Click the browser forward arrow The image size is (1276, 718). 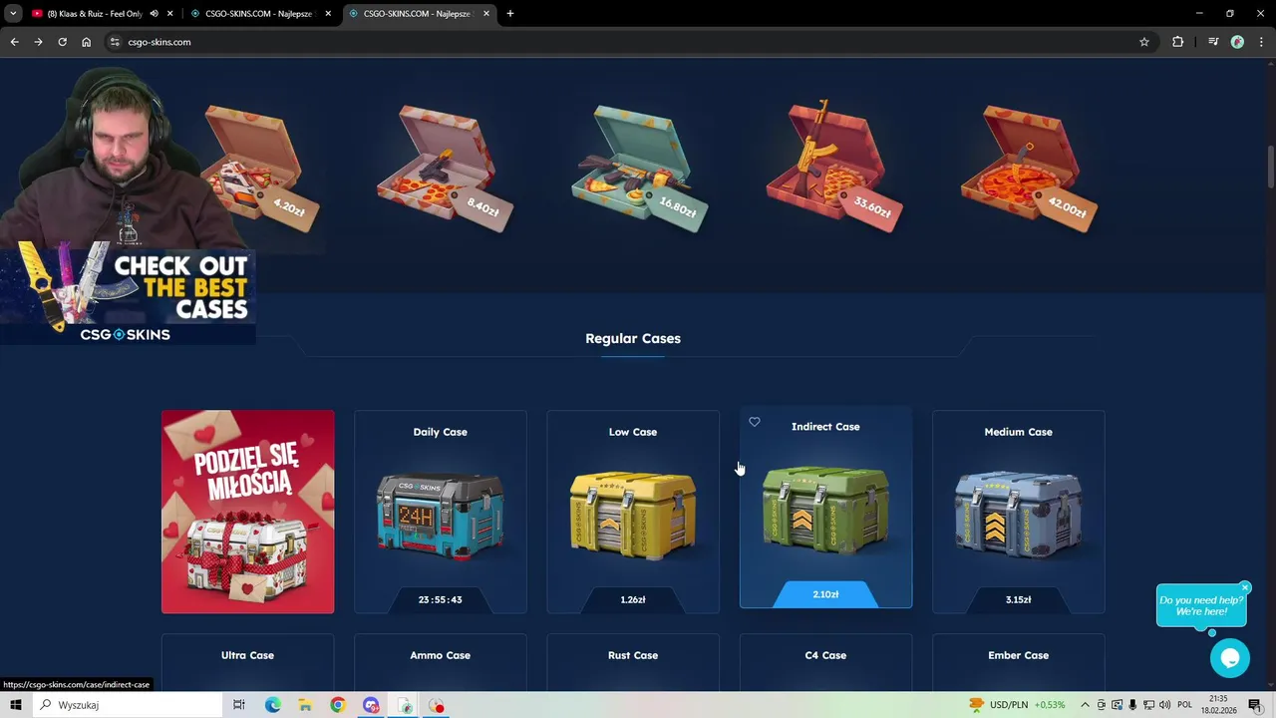pyautogui.click(x=38, y=42)
